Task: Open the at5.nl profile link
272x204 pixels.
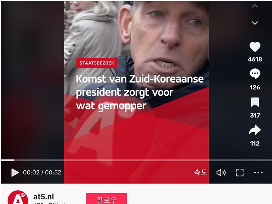Action: 44,197
